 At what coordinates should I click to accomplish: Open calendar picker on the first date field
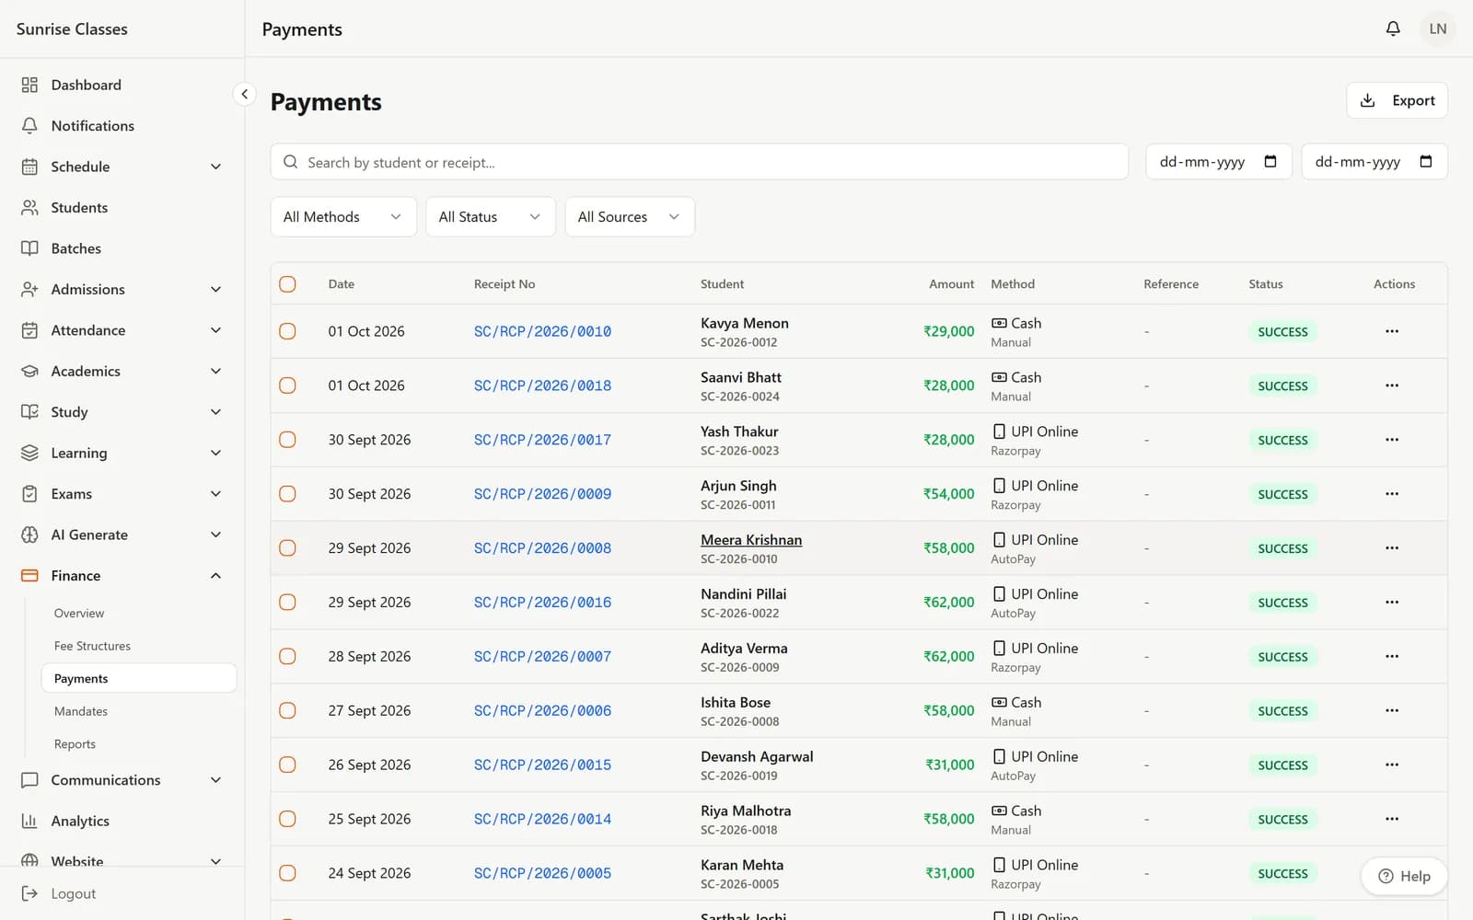tap(1270, 162)
